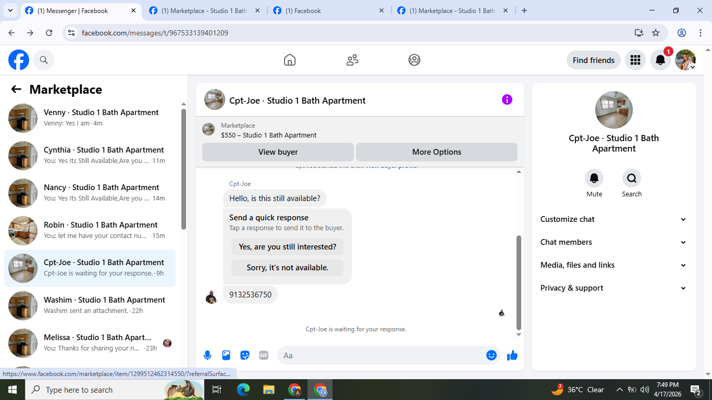Reload the page with browser refresh icon
712x400 pixels.
coord(49,33)
